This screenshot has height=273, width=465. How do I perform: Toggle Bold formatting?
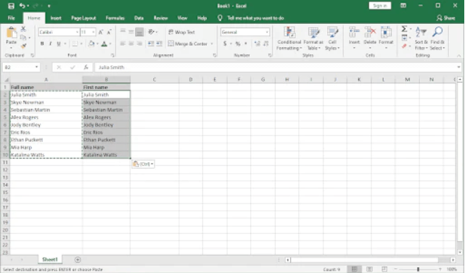pyautogui.click(x=42, y=44)
